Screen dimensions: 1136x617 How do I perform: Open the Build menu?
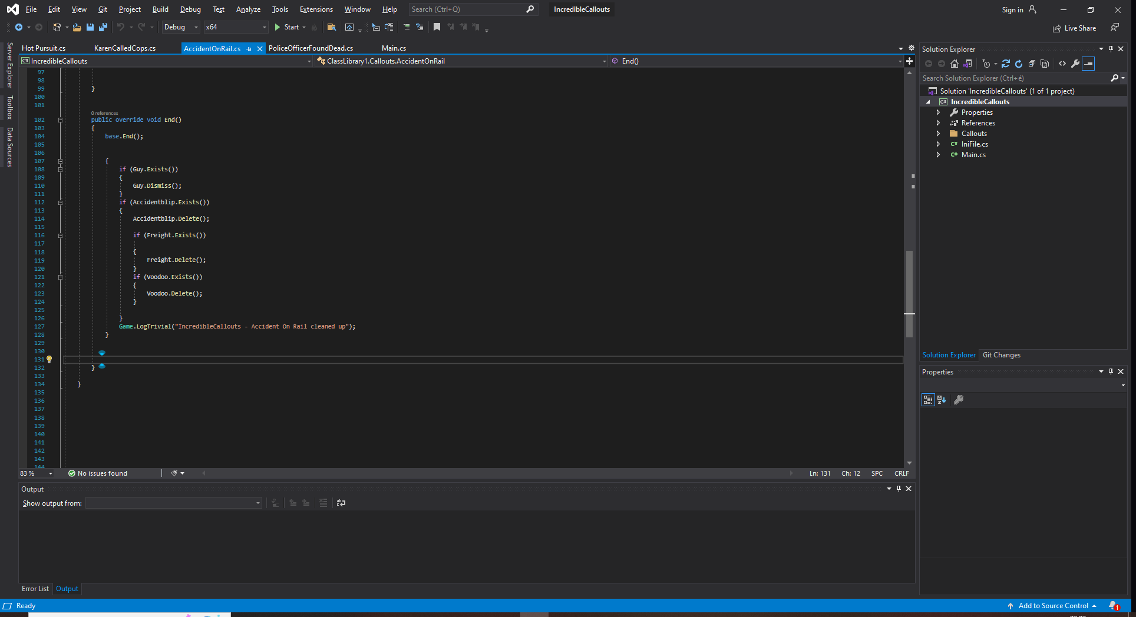(160, 9)
